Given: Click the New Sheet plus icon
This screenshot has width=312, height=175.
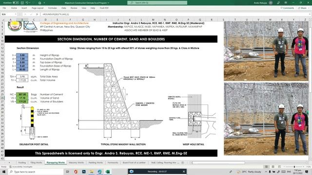Looking at the screenshot, I should 182,163.
